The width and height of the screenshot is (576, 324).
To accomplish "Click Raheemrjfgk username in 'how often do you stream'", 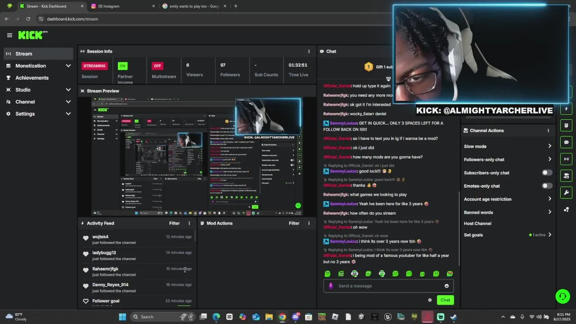I will click(x=336, y=213).
